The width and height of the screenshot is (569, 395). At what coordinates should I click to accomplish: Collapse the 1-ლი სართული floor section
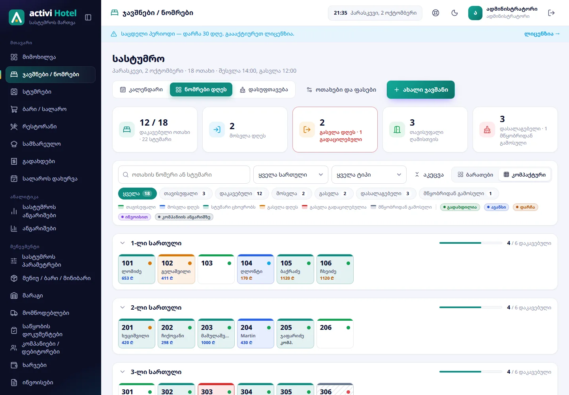122,243
